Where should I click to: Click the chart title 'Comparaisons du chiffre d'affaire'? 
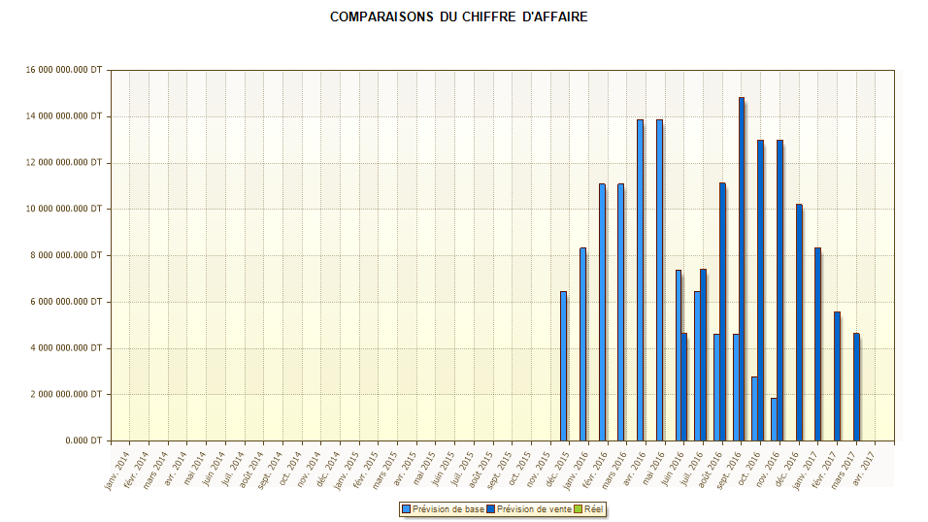[x=458, y=17]
